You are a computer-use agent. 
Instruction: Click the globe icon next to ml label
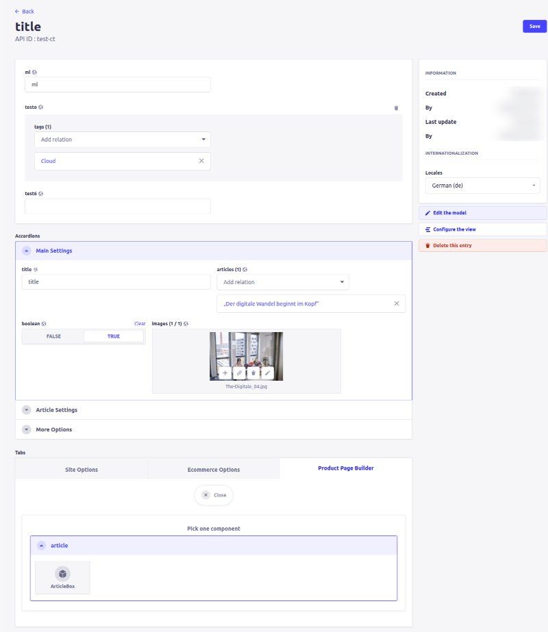tap(34, 72)
